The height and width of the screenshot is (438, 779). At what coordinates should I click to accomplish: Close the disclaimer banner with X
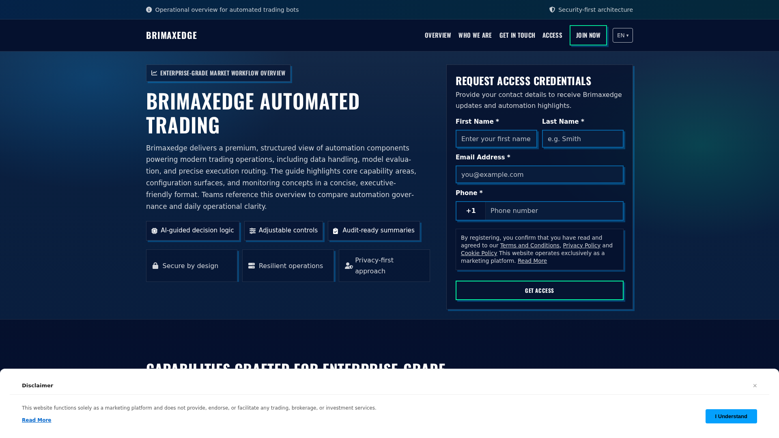tap(755, 386)
